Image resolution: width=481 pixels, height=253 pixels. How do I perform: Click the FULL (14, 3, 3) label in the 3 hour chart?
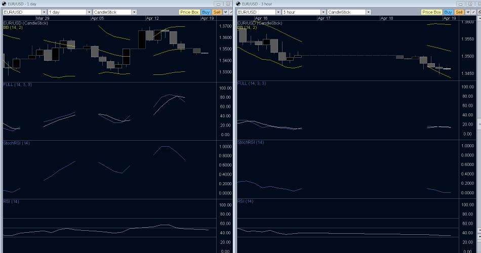tap(252, 83)
